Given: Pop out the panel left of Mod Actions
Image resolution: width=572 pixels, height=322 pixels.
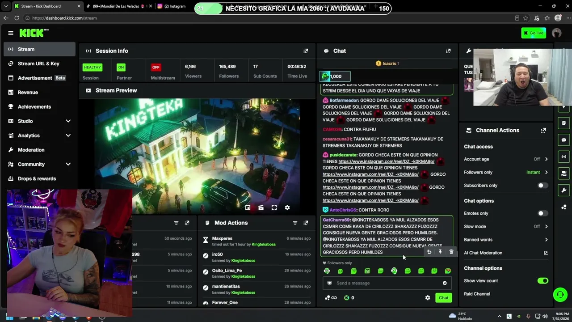Looking at the screenshot, I should (187, 223).
